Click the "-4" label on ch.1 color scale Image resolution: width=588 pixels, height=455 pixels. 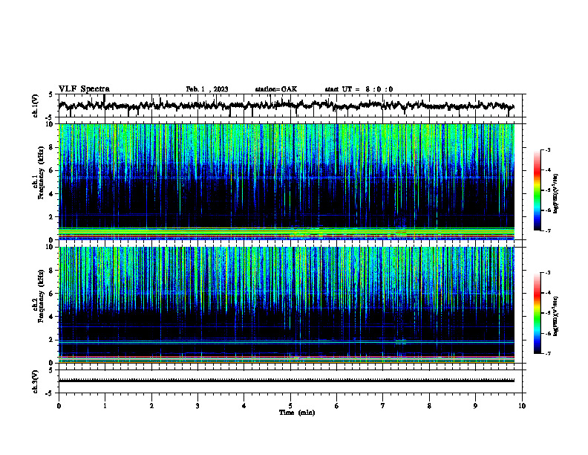tap(548, 170)
